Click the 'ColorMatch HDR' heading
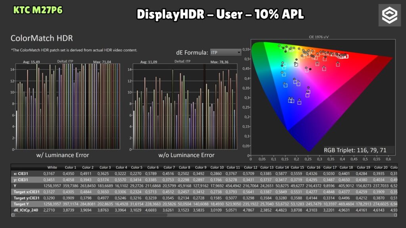 point(42,38)
